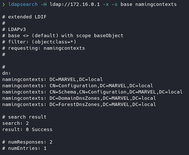The image size is (189, 155).
Task: Click the -s scope flag
Action: click(x=115, y=4)
